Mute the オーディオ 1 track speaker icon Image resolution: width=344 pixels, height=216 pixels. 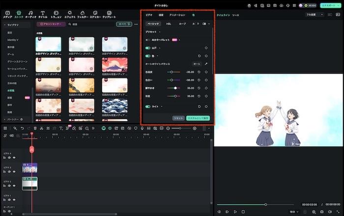click(9, 211)
